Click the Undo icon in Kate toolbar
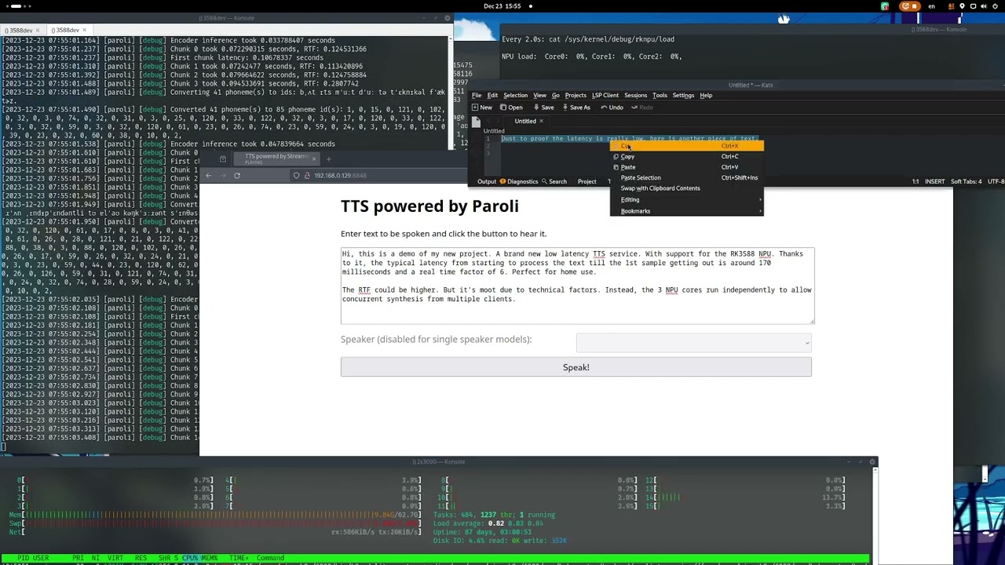 click(x=605, y=108)
